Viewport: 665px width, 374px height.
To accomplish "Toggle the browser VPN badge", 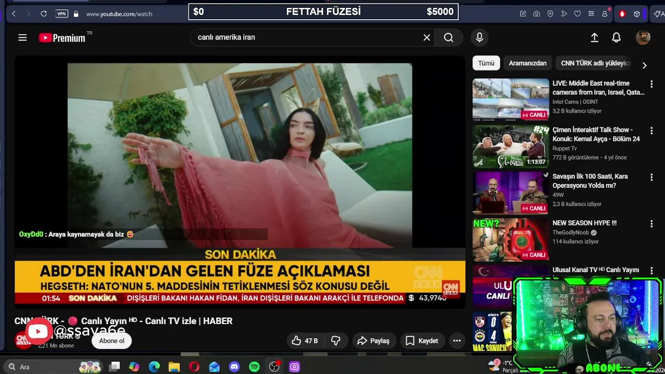I will [62, 14].
